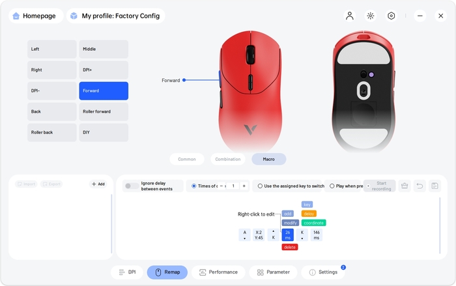Screen dimensions: 456x286
Task: Click Start recording button
Action: (380, 186)
